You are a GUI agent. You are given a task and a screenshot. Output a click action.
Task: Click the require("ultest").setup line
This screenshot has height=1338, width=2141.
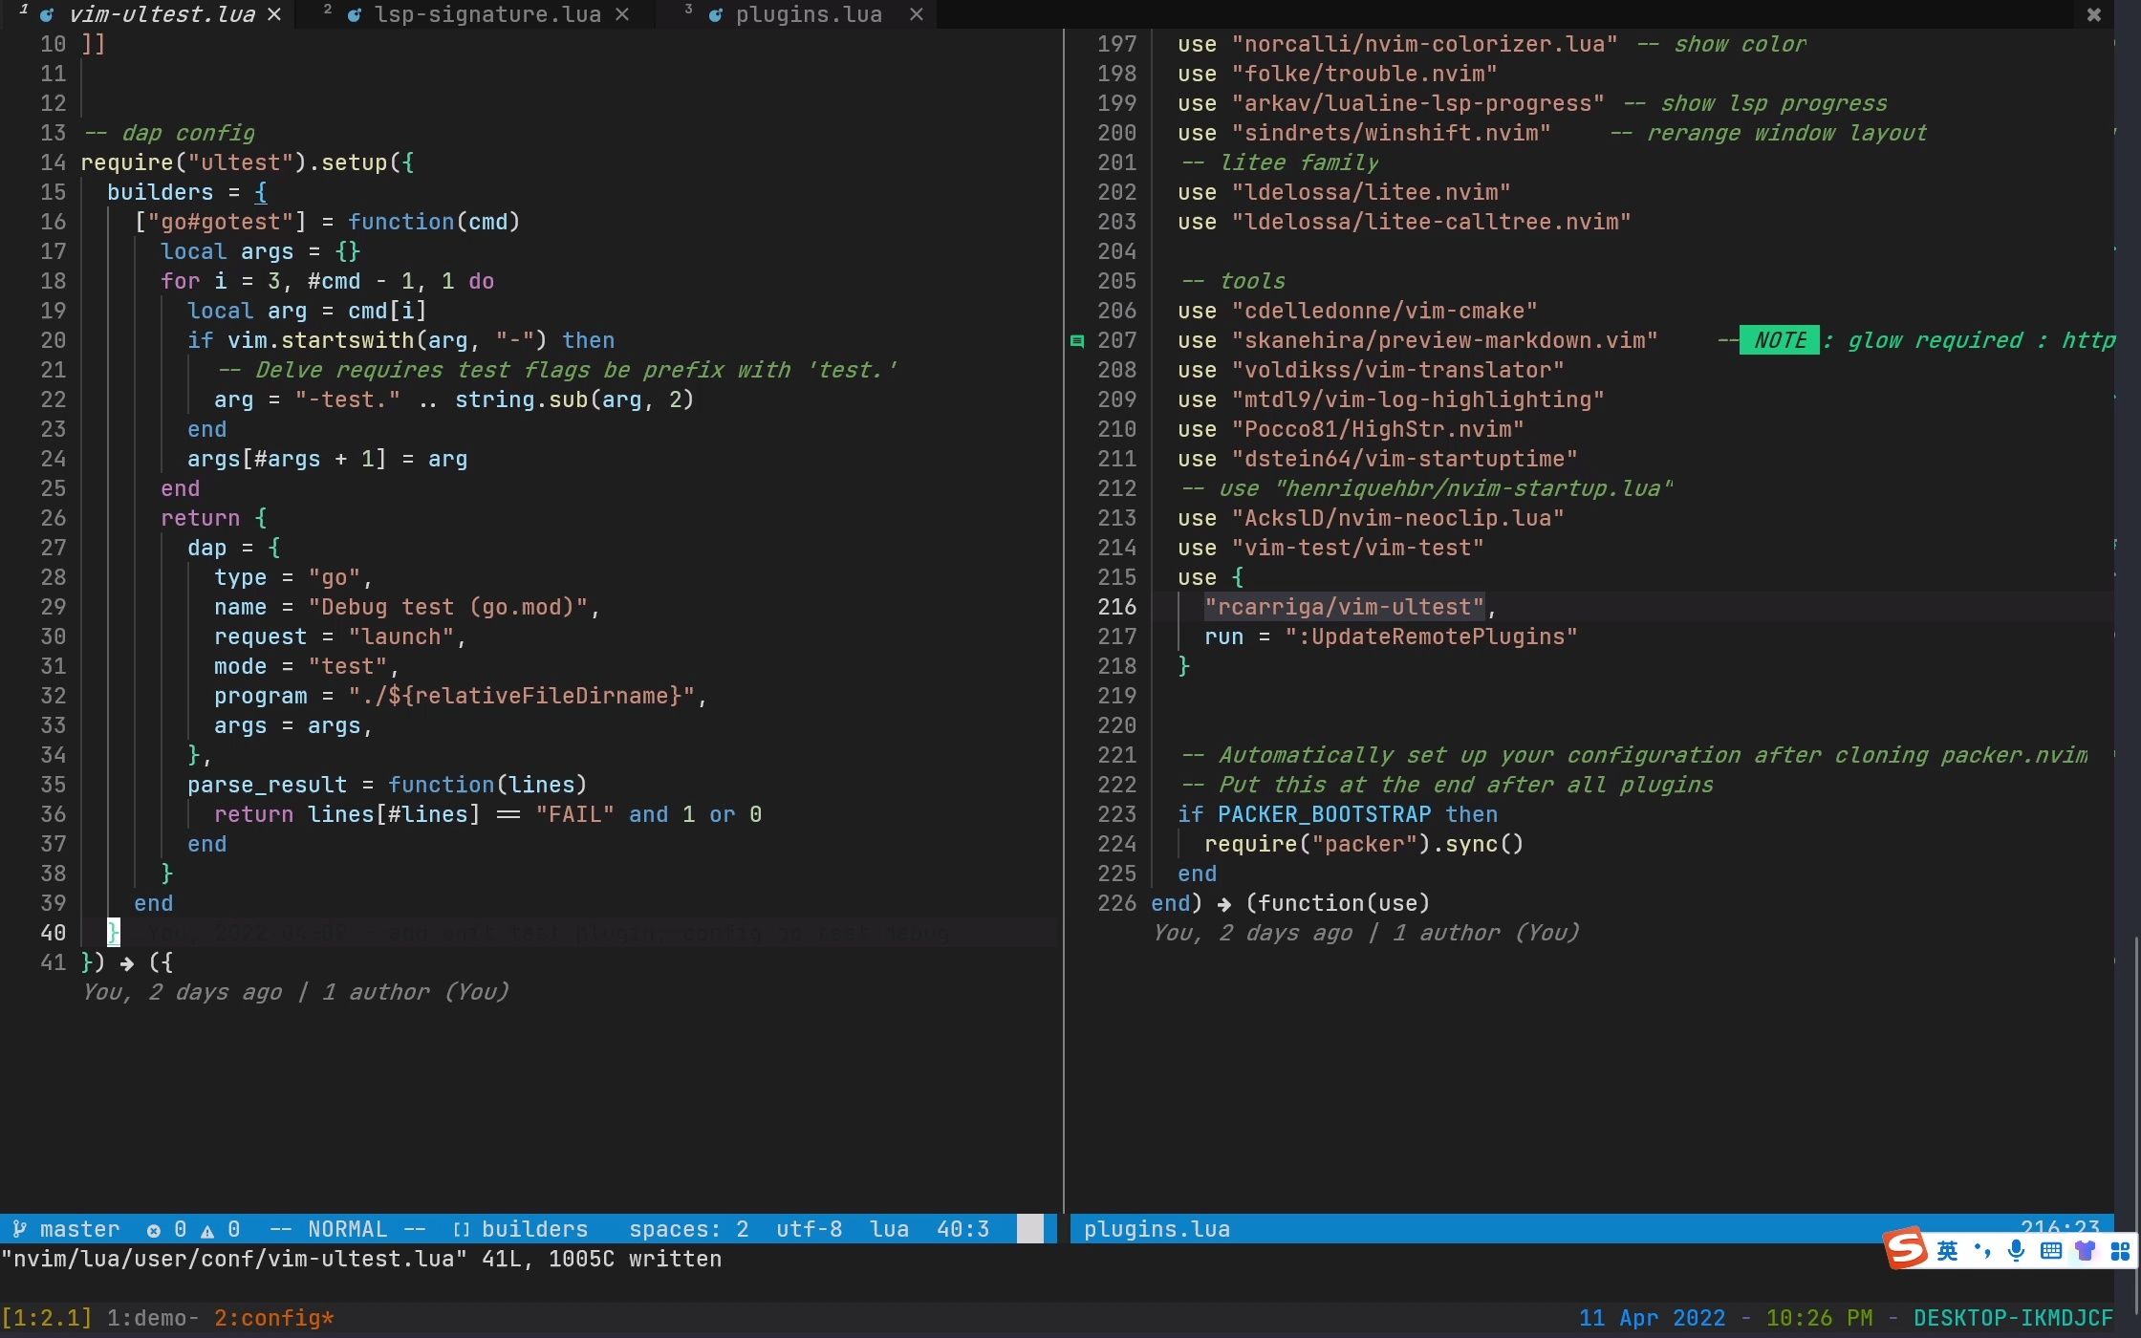[x=248, y=162]
